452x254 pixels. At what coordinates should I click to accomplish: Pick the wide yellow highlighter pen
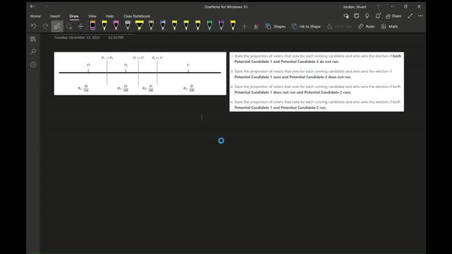[139, 26]
